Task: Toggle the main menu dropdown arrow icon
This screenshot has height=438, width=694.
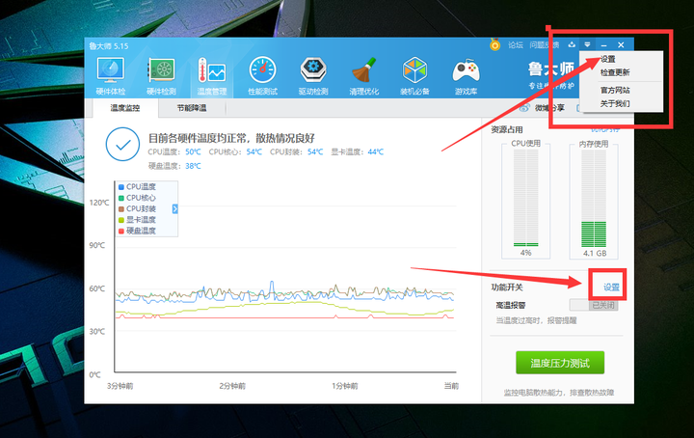Action: click(587, 44)
